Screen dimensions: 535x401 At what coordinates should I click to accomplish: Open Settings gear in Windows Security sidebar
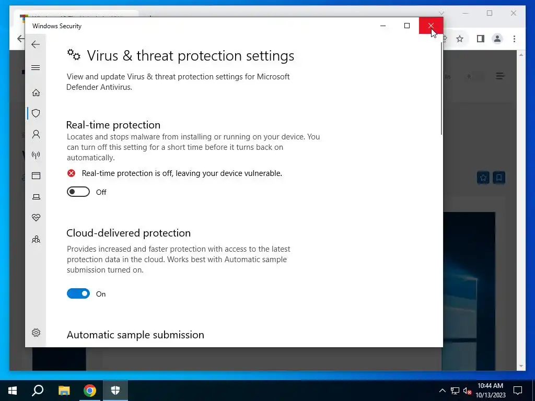(x=36, y=333)
